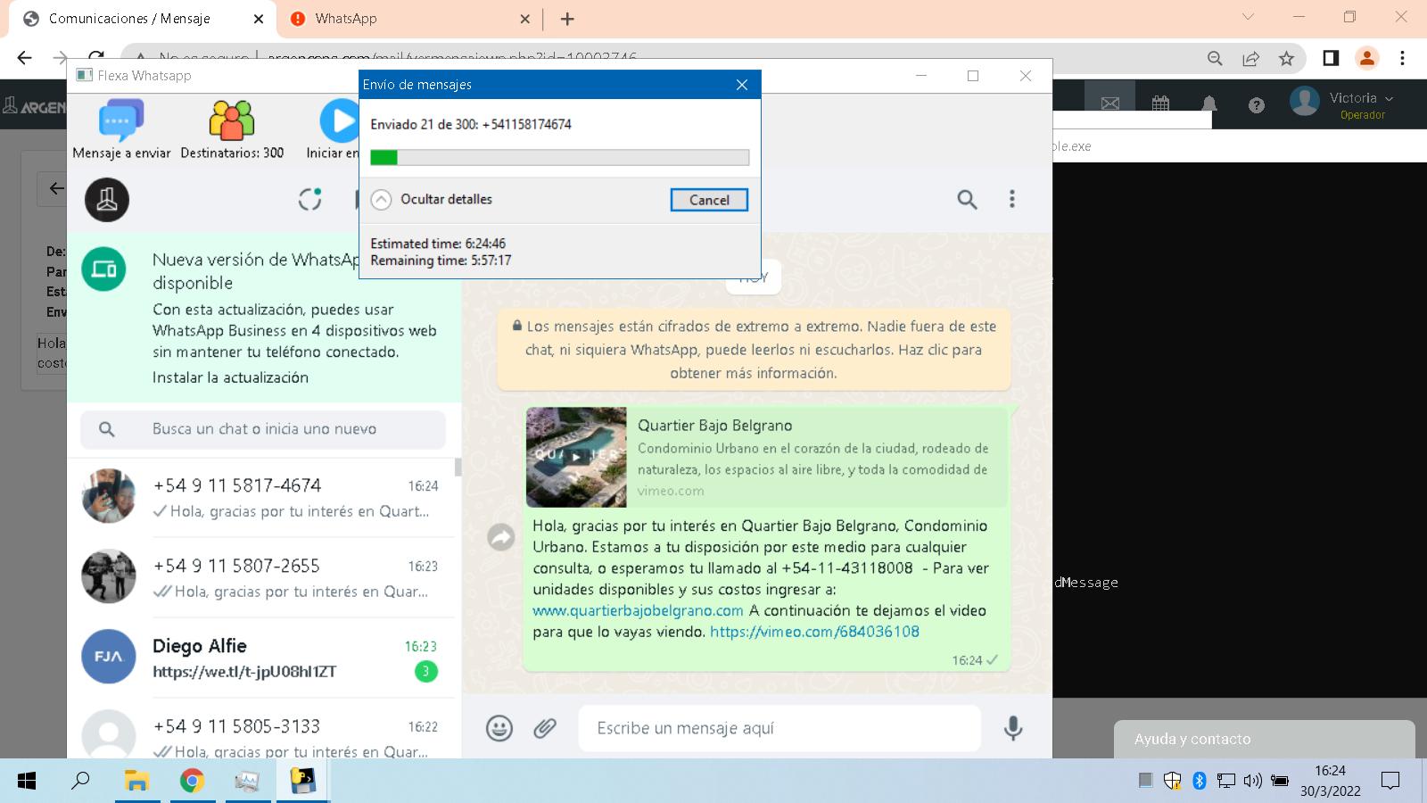
Task: Click back arrow in web page
Action: pyautogui.click(x=55, y=188)
